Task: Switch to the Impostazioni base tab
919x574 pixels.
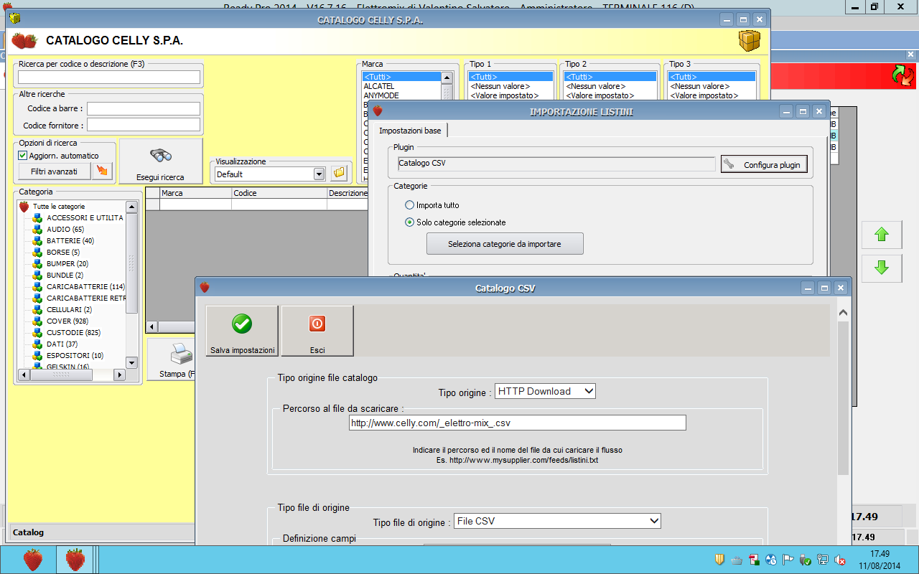Action: [x=411, y=130]
